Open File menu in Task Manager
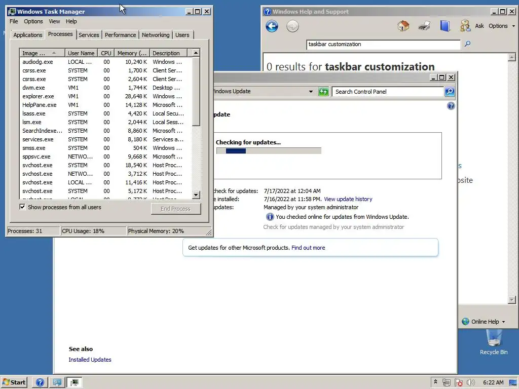The image size is (519, 389). coord(14,21)
